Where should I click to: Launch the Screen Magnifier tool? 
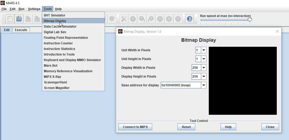pos(73,88)
